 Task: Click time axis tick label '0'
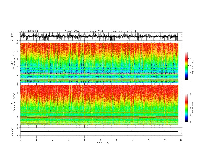point(20,140)
